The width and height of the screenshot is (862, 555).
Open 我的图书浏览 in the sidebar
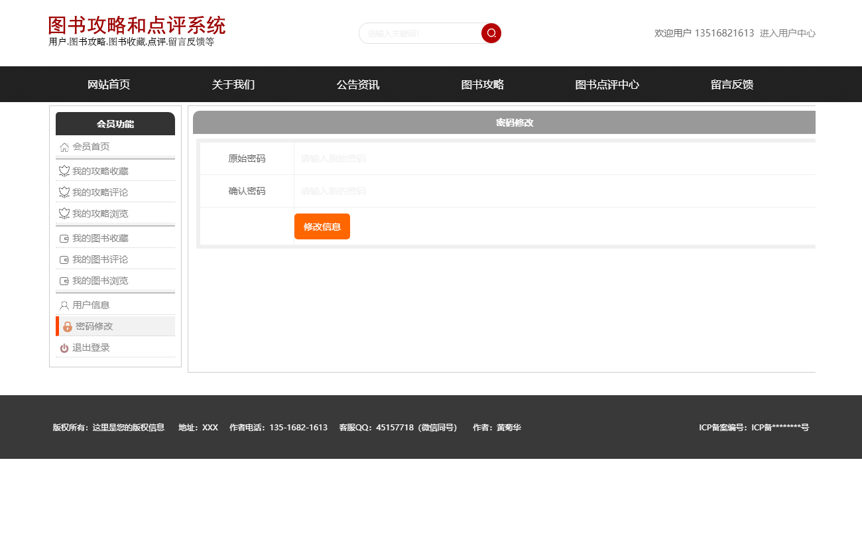coord(100,281)
